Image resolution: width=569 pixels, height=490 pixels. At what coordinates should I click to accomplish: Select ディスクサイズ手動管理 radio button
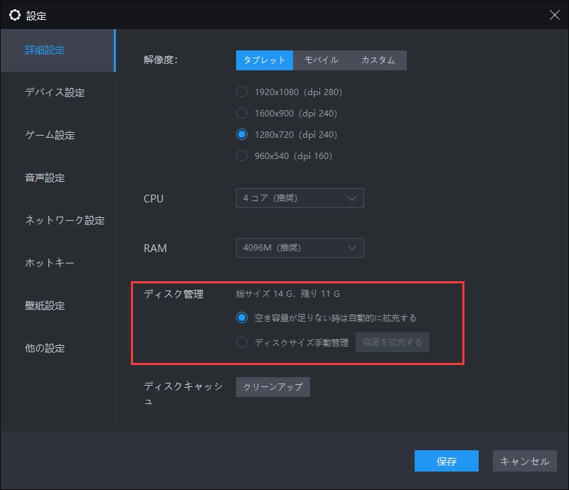tap(242, 342)
